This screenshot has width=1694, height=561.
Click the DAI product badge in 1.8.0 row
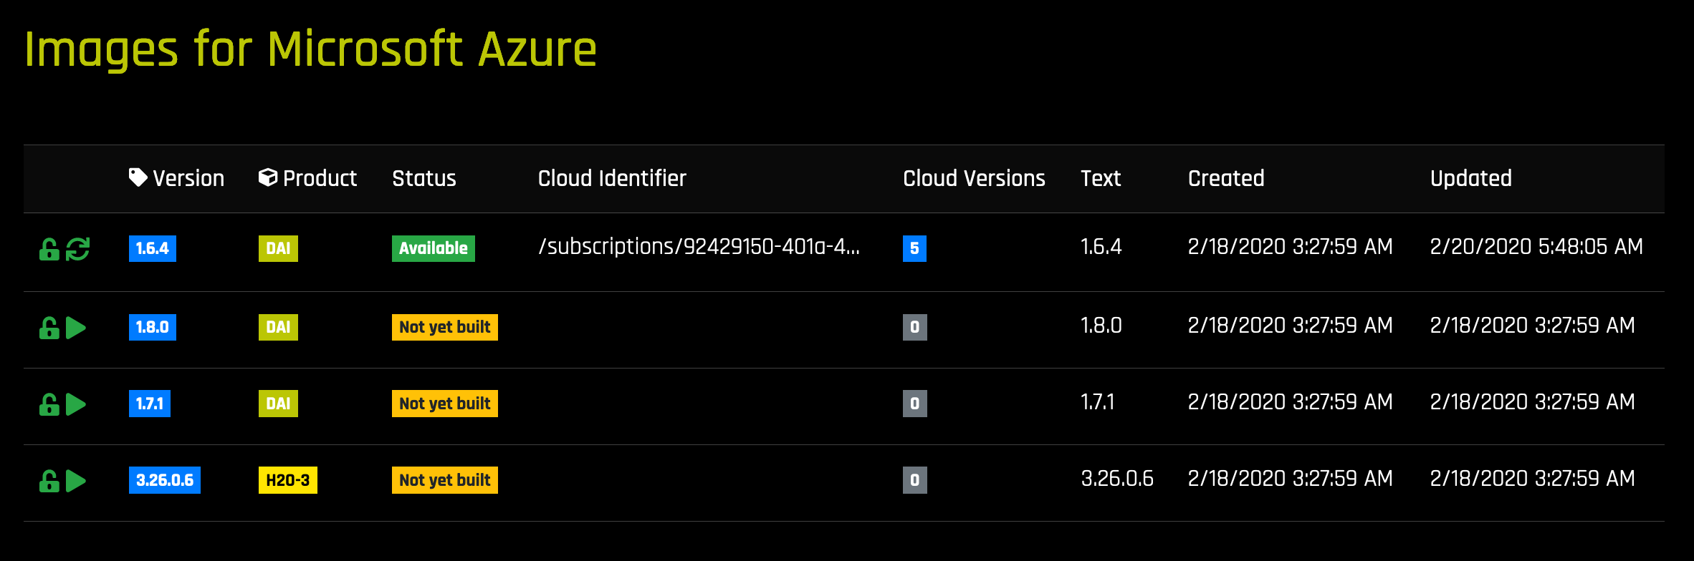click(x=278, y=327)
